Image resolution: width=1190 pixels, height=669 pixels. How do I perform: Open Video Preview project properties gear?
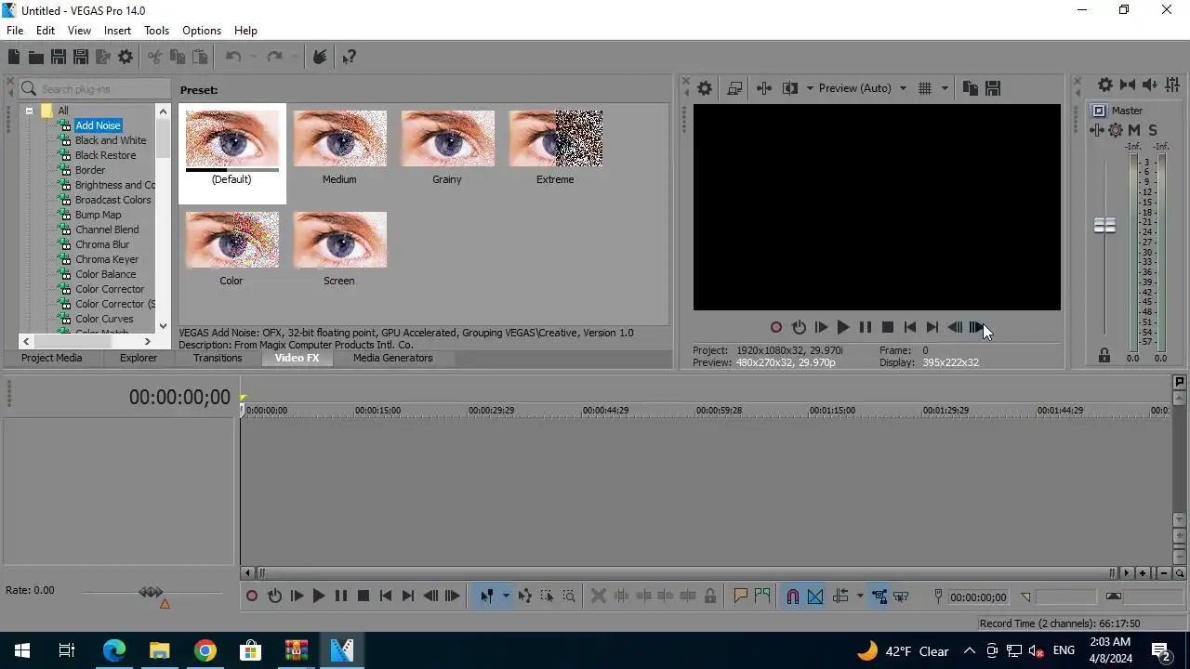click(x=705, y=88)
